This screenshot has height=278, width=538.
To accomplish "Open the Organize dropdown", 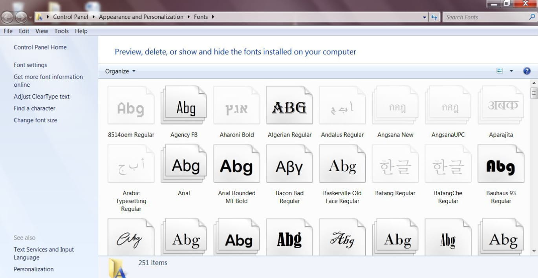I will pyautogui.click(x=120, y=71).
